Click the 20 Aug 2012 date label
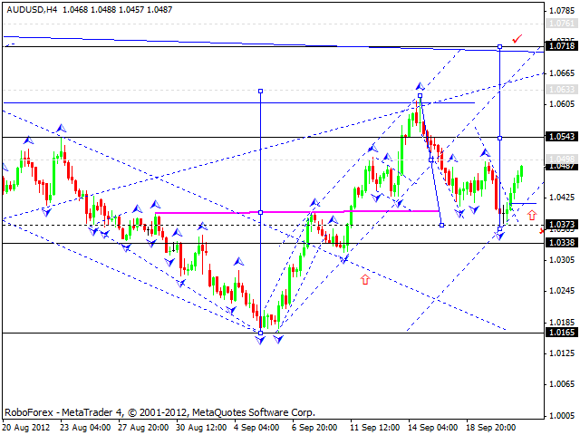Screen dimensions: 580x435 (x=26, y=428)
